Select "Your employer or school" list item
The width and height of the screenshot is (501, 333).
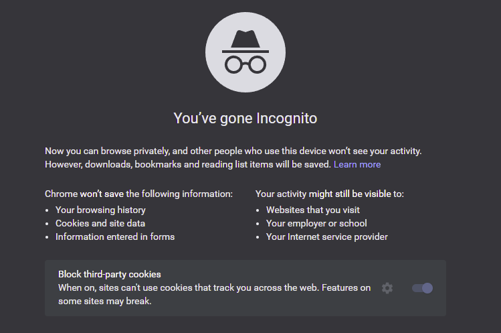[316, 224]
